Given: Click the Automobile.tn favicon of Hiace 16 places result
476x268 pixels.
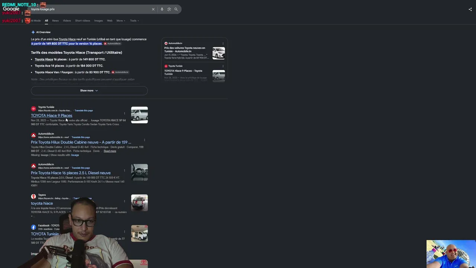Looking at the screenshot, I should (33, 166).
